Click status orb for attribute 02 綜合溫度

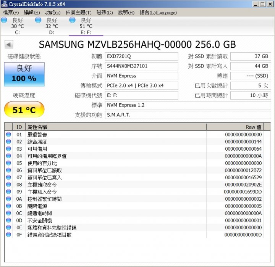tap(8, 142)
